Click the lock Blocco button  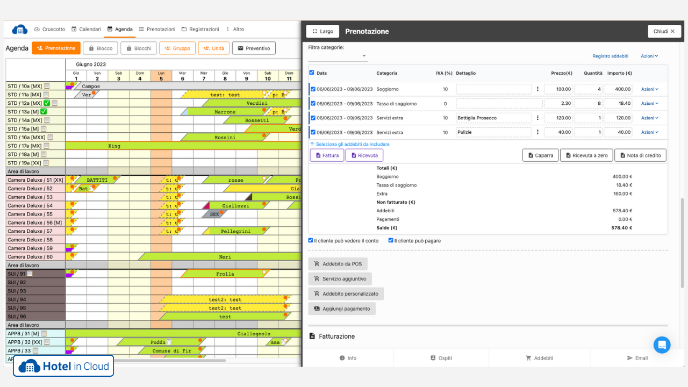pyautogui.click(x=100, y=48)
